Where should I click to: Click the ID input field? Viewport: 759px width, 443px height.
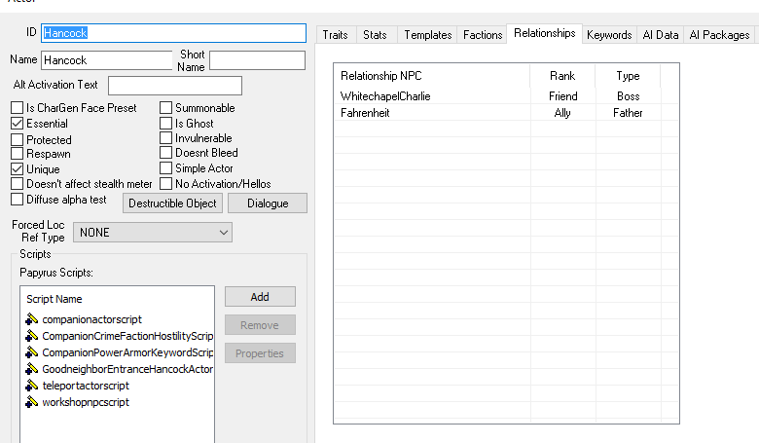[x=174, y=33]
